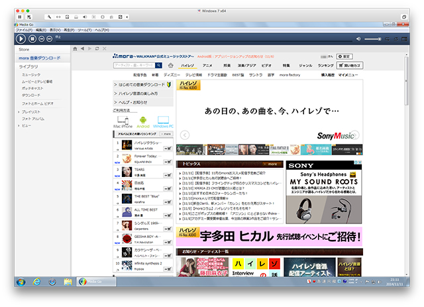Viewport: 424px width, 307px height.
Task: Expand the ヘルプ・お知らせ section
Action: pos(143,102)
